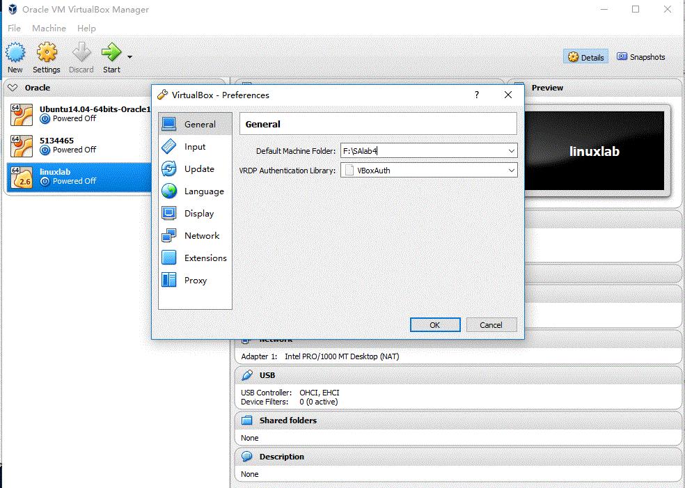Click the Discard toolbar icon
The image size is (685, 488).
click(x=81, y=52)
